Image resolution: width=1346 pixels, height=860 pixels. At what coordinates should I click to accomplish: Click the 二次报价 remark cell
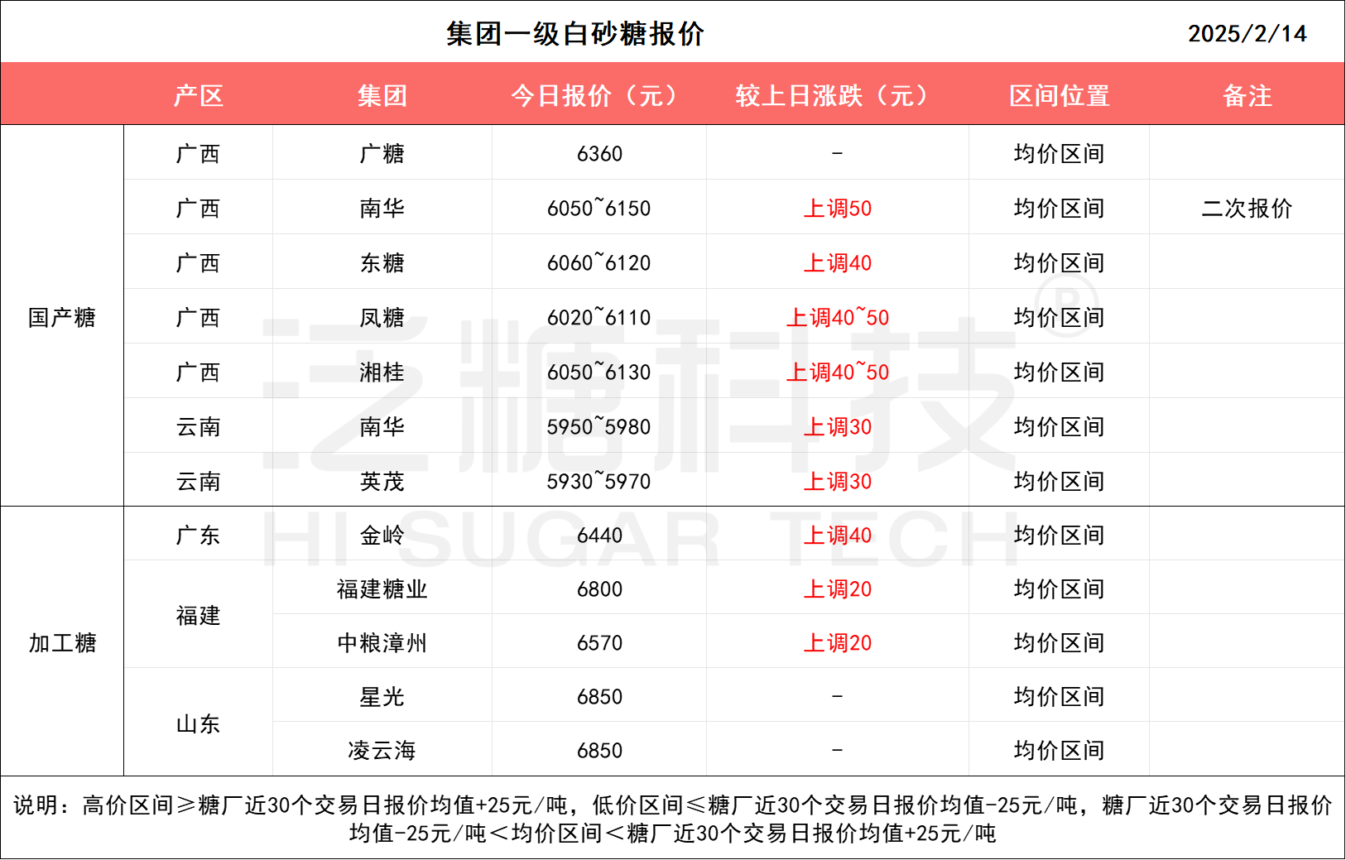coord(1247,209)
